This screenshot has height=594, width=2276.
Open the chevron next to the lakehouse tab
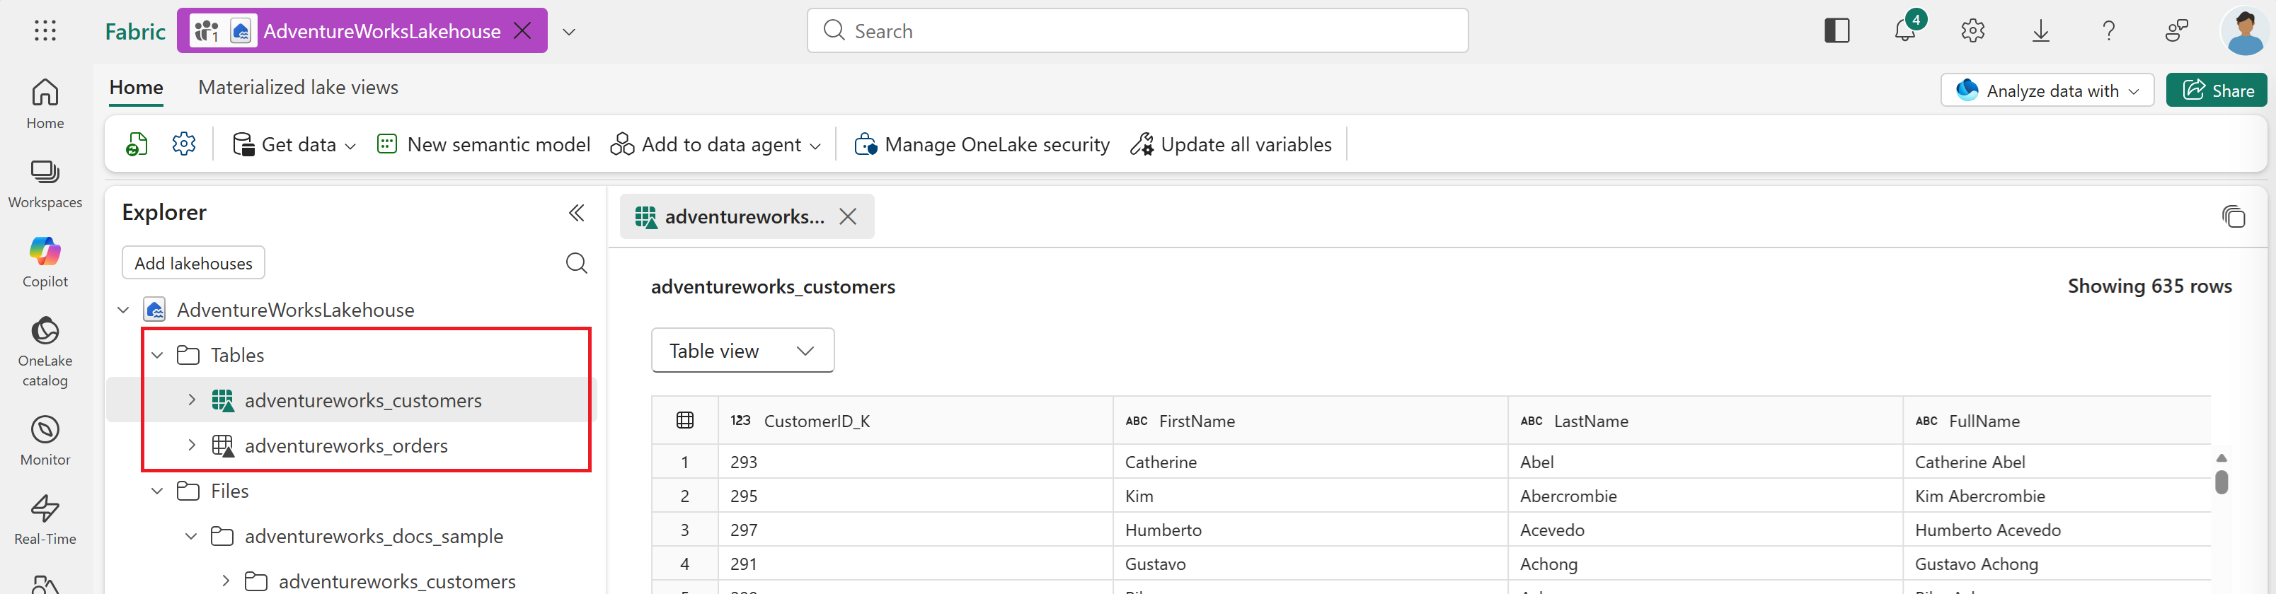tap(569, 31)
